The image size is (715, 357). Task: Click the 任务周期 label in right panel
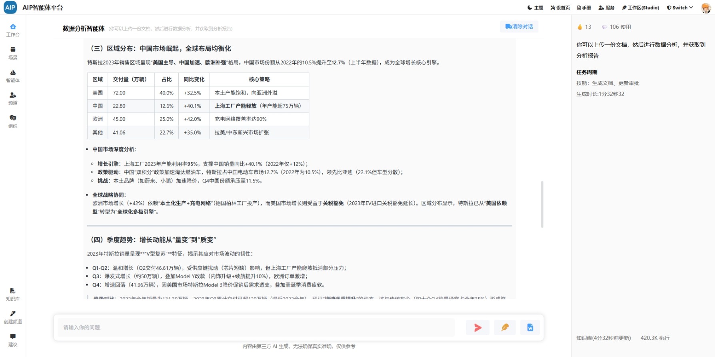click(587, 72)
